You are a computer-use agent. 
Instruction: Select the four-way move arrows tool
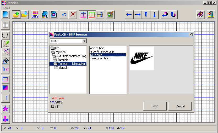click(x=6, y=119)
